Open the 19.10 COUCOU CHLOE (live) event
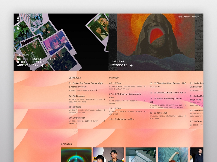Image resolution: width=217 pixels, height=162 pixels. [168, 93]
